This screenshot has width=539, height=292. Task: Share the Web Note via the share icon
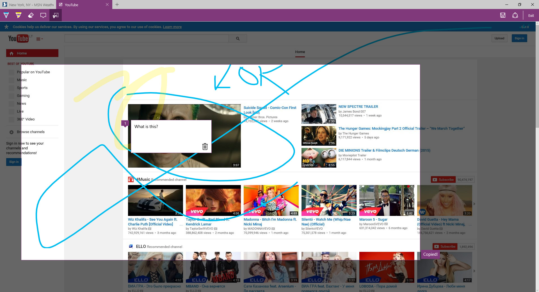coord(515,15)
